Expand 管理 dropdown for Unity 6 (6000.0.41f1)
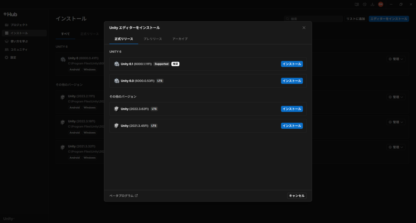Viewport: 416px width, 223px height. (396, 59)
